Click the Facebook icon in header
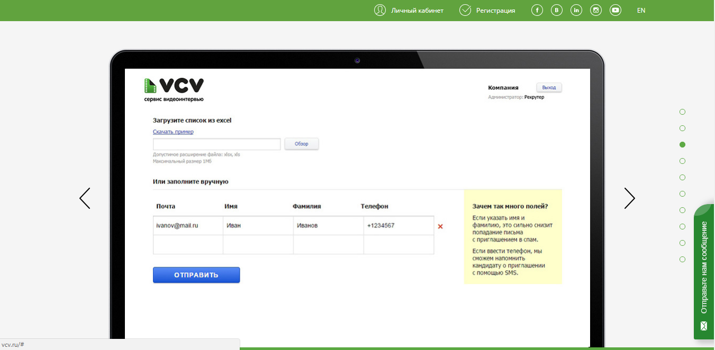Viewport: 715px width, 350px height. click(537, 10)
